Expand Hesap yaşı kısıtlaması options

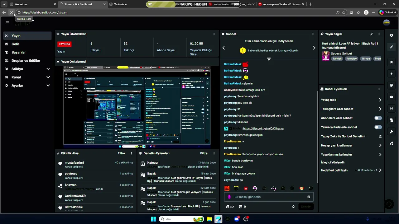click(351, 145)
